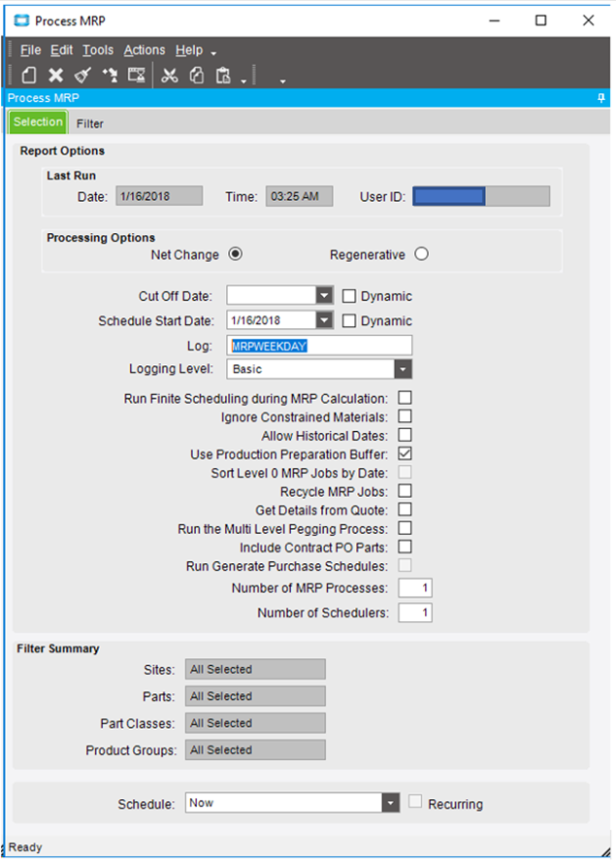
Task: Click the Clear broom toolbar icon
Action: click(83, 75)
